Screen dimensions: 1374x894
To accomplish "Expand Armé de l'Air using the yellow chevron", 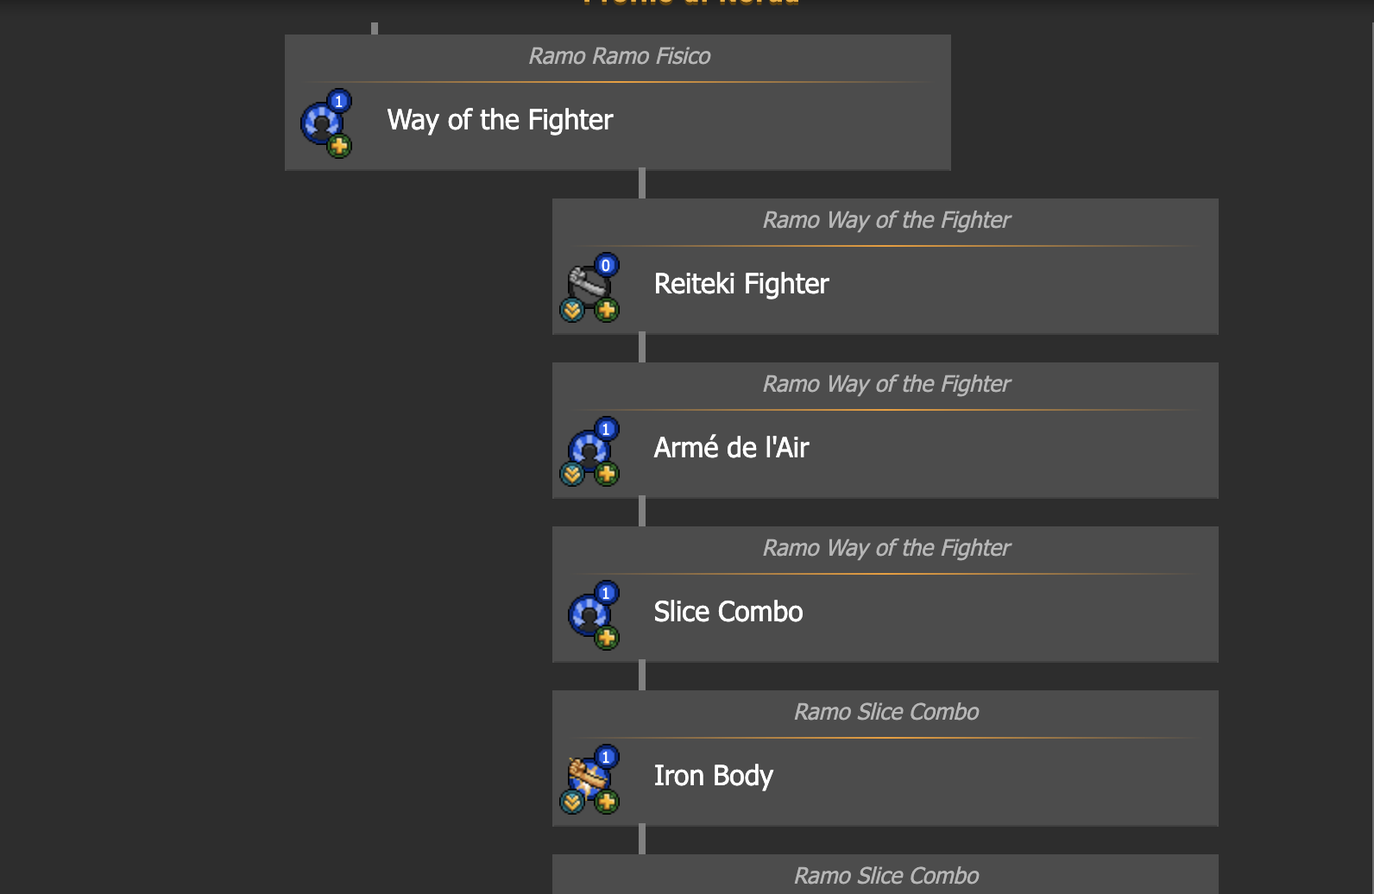I will click(572, 474).
